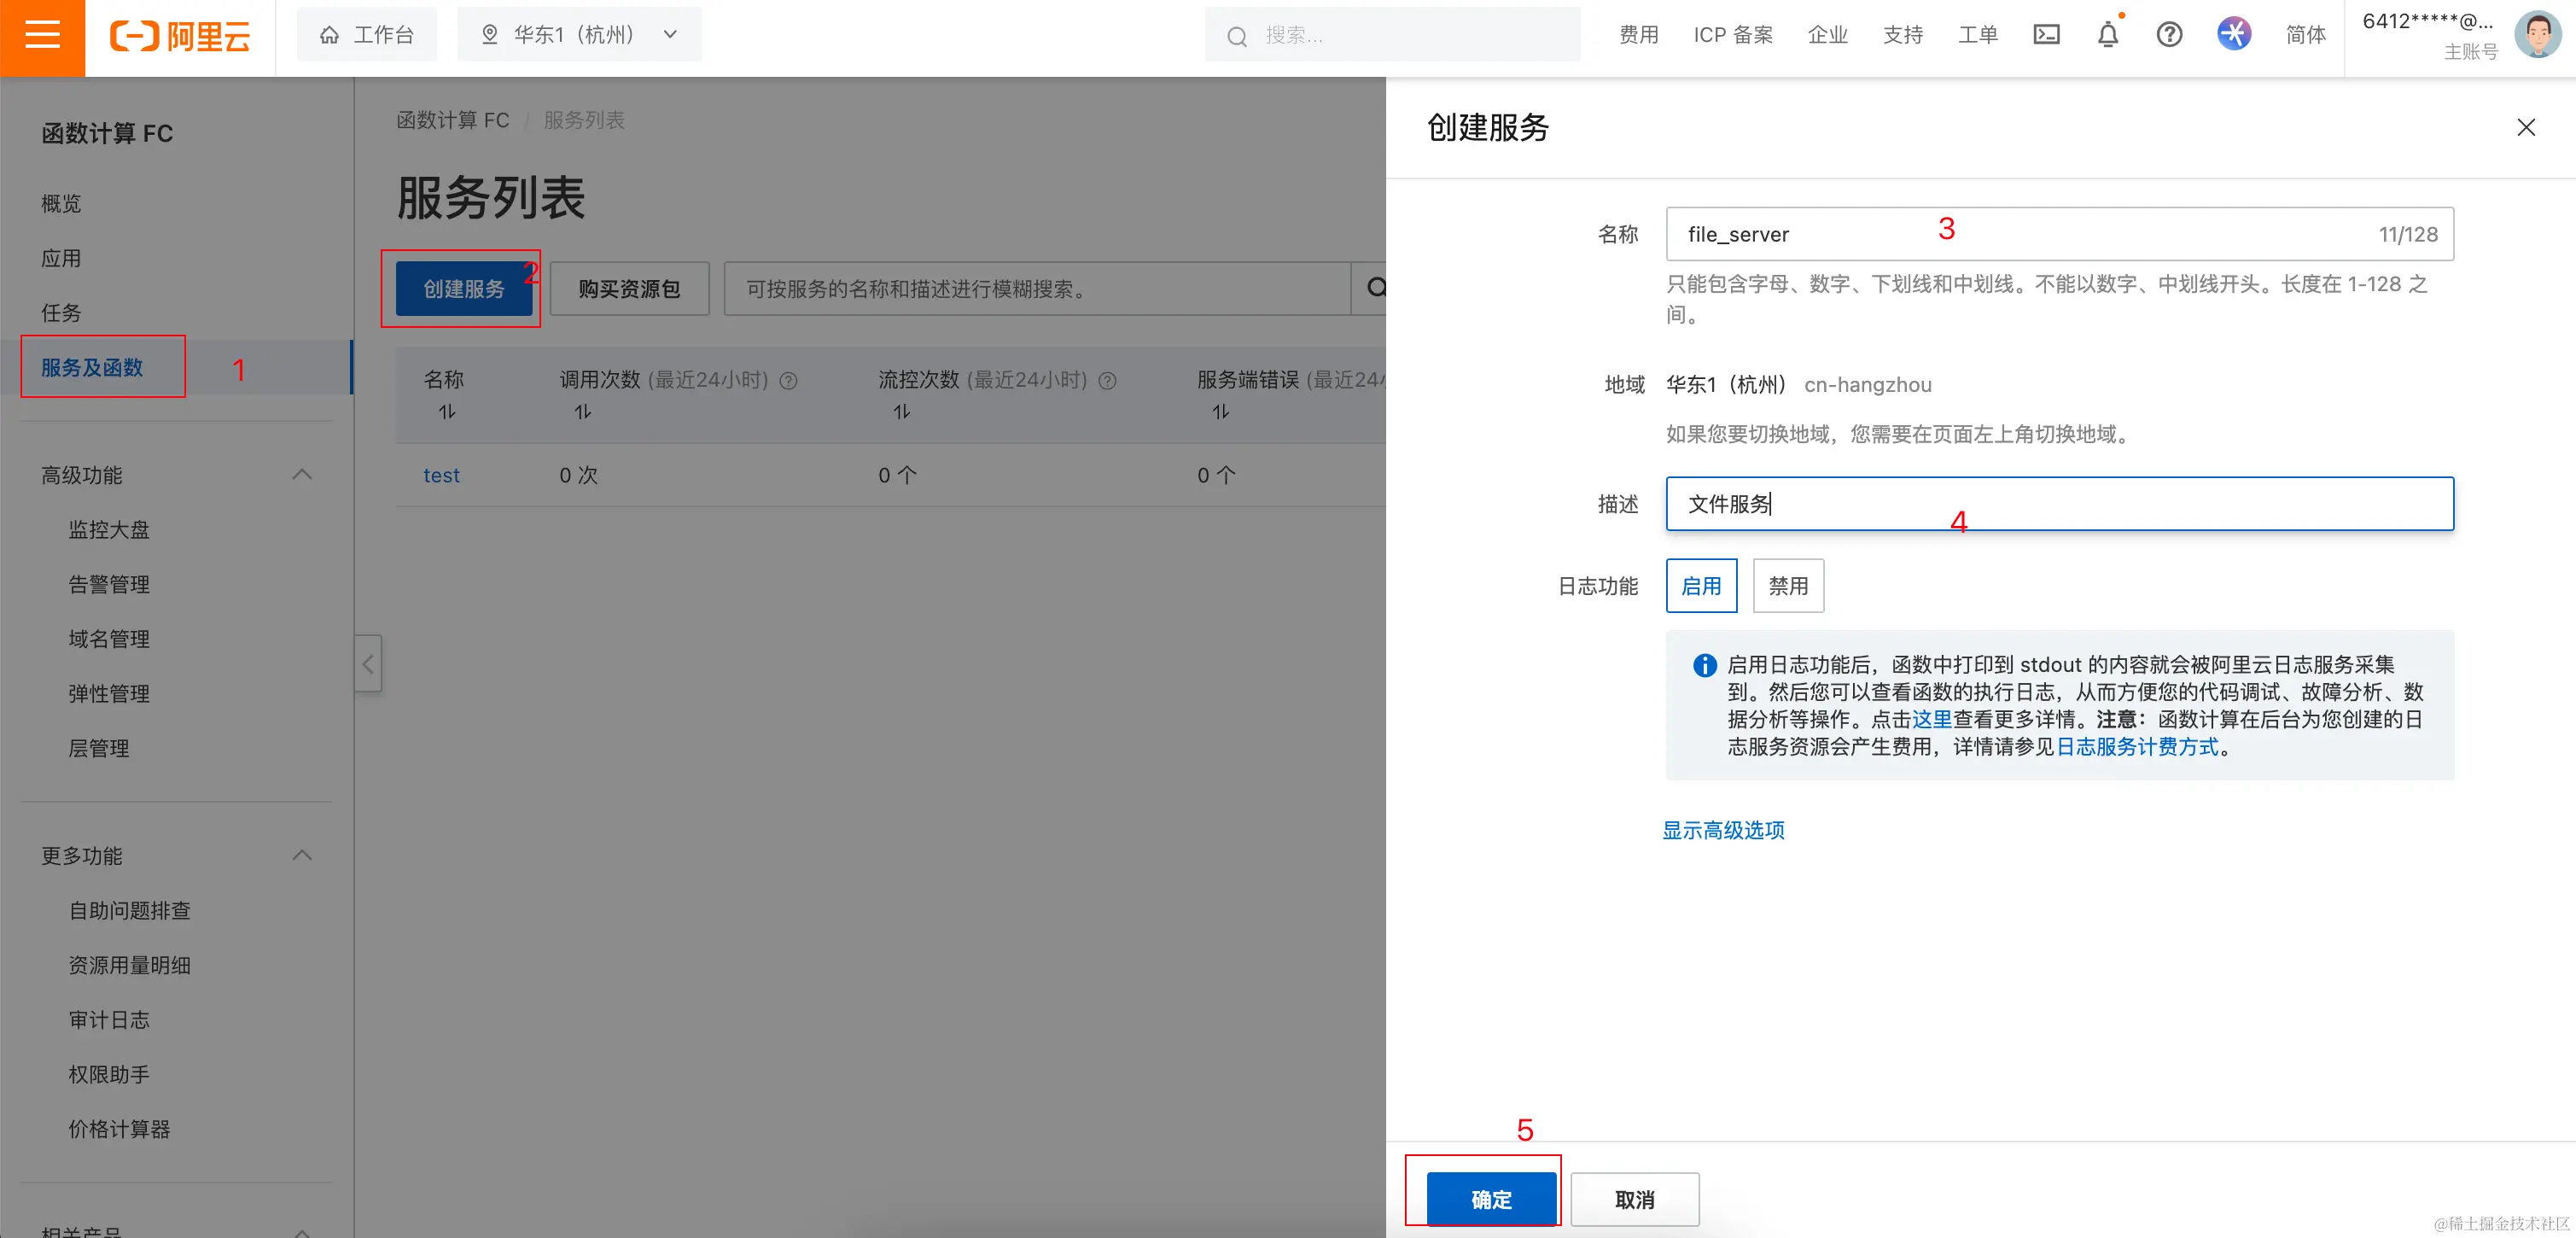Sort by the 名称 column arrows

point(446,412)
